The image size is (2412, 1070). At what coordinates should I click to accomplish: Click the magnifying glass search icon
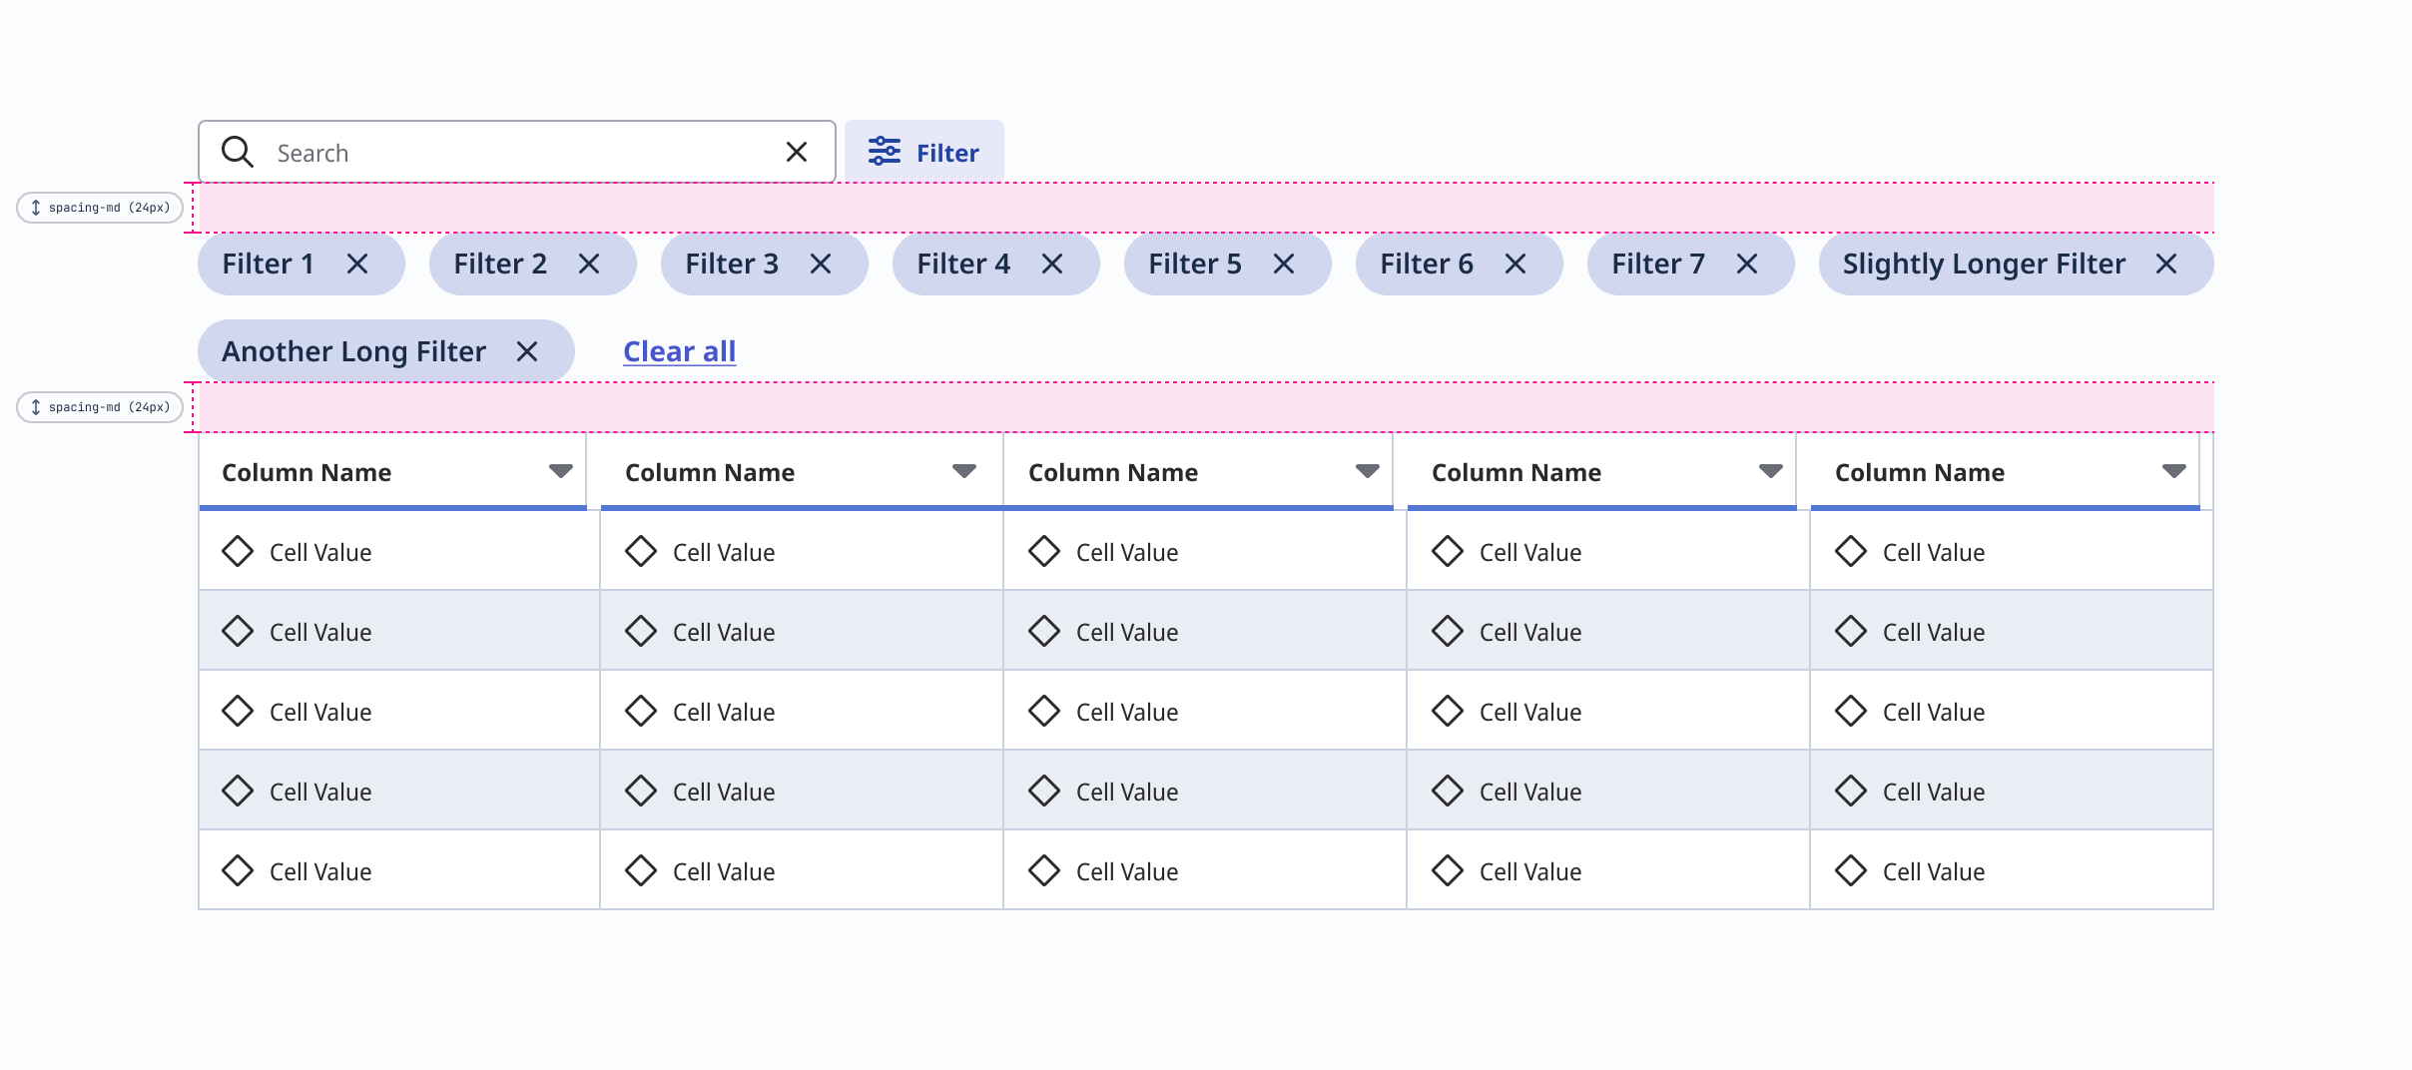[238, 152]
